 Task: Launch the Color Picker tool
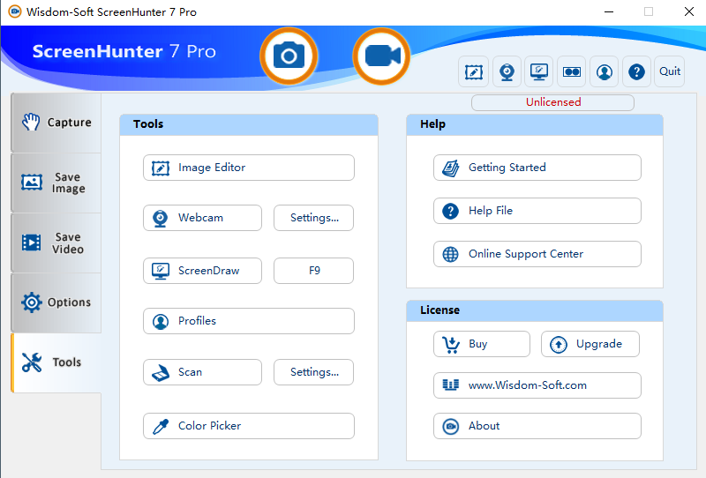249,426
